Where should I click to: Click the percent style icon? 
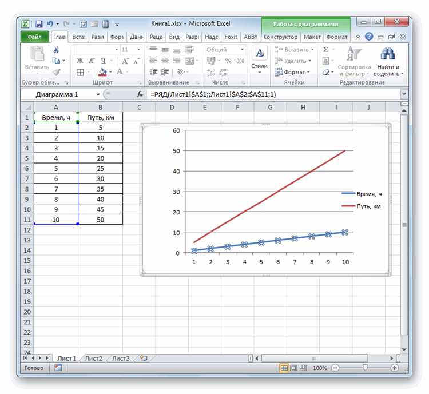pyautogui.click(x=228, y=61)
